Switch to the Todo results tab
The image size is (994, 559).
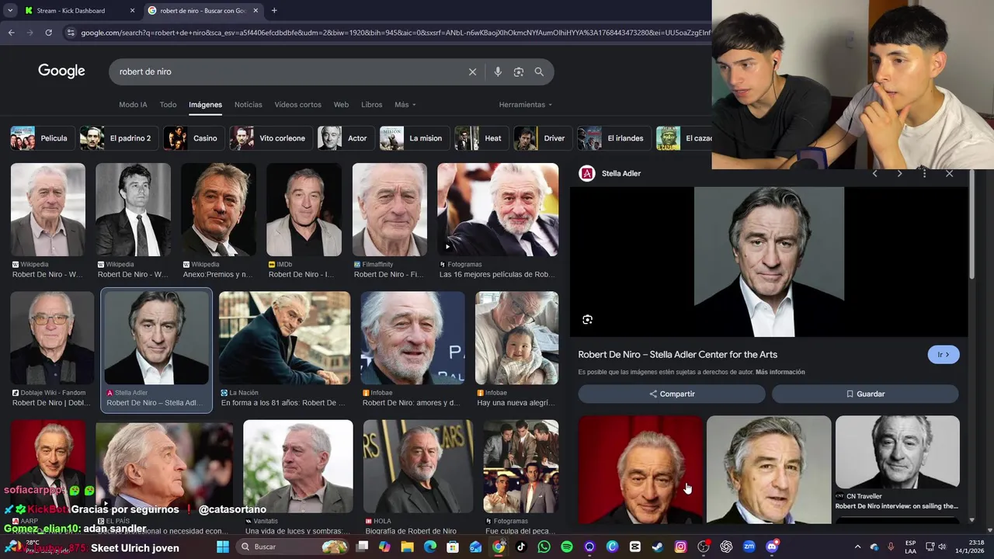pyautogui.click(x=168, y=105)
